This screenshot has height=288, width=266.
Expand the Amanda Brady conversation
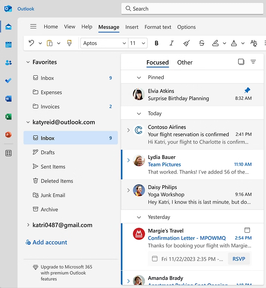[x=128, y=281]
